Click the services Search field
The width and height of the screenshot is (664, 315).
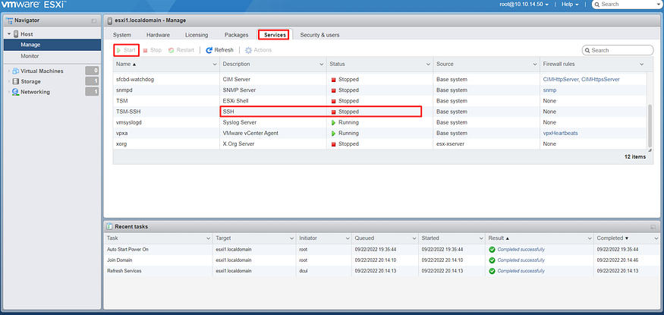[618, 50]
